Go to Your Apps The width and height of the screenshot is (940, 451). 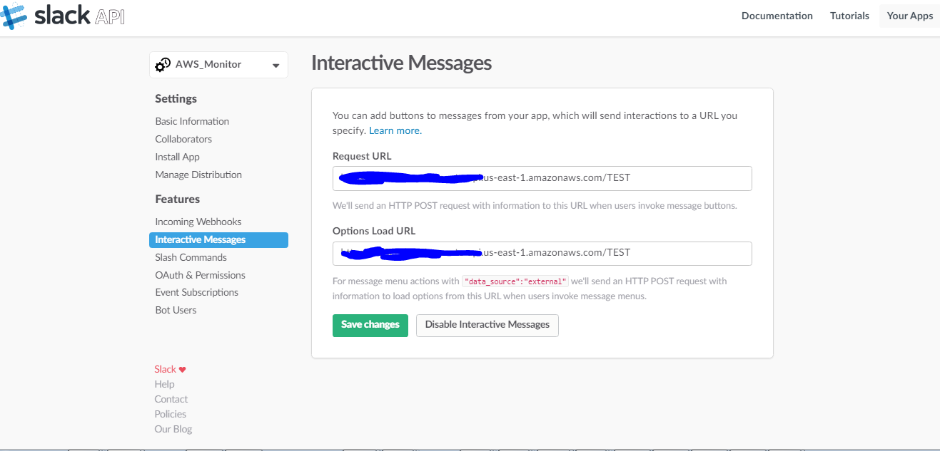910,16
